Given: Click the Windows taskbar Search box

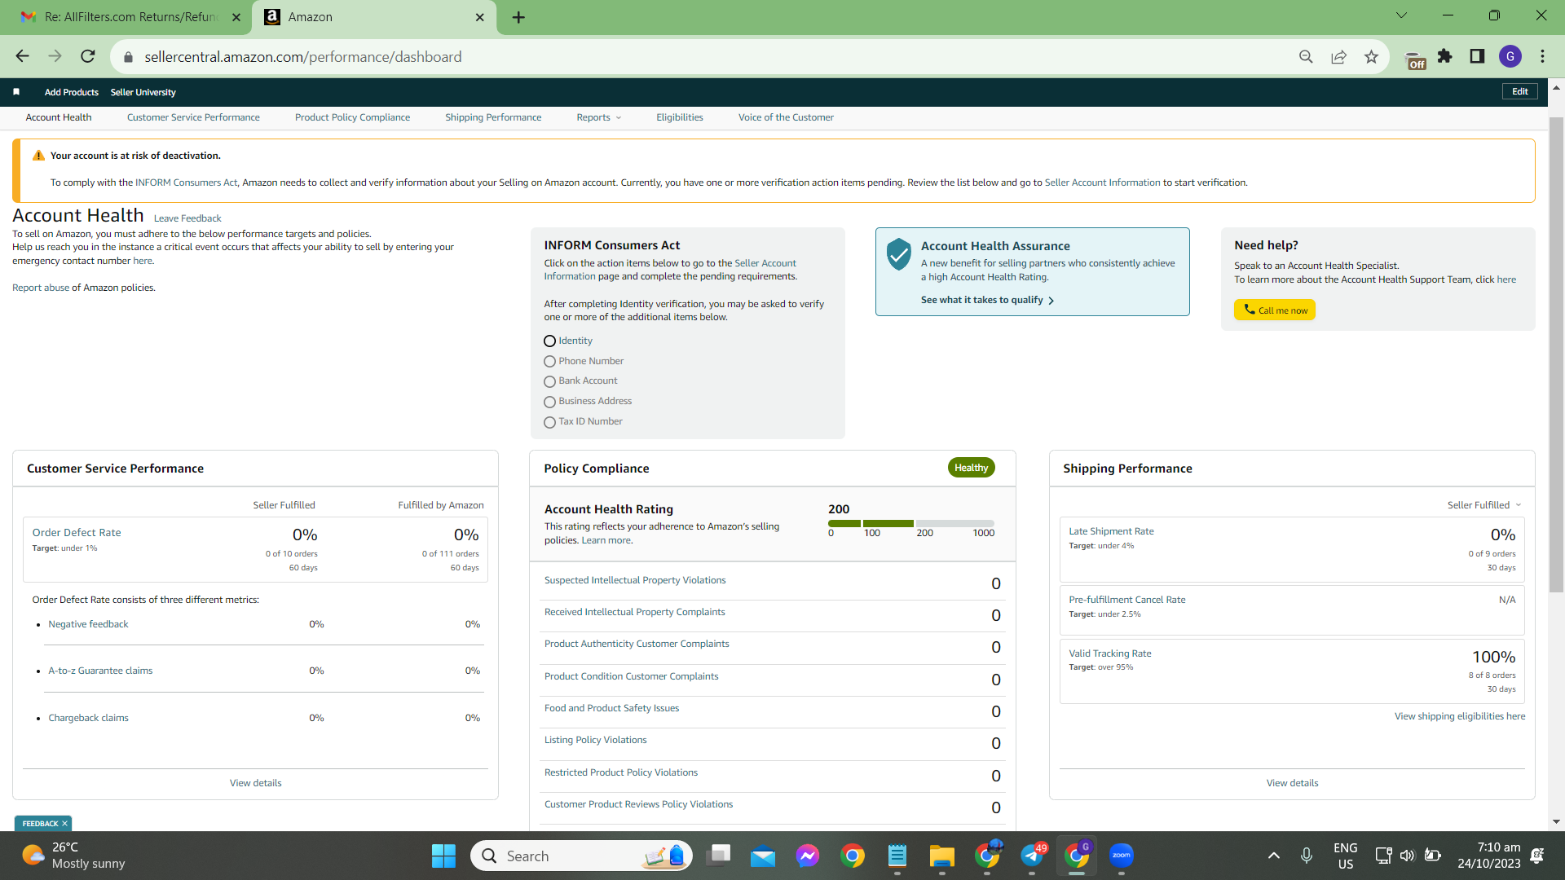Looking at the screenshot, I should pyautogui.click(x=582, y=856).
